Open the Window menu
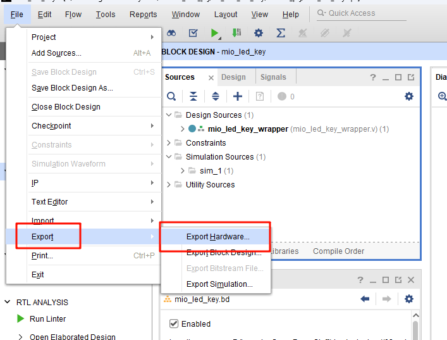This screenshot has height=340, width=447. pos(186,15)
